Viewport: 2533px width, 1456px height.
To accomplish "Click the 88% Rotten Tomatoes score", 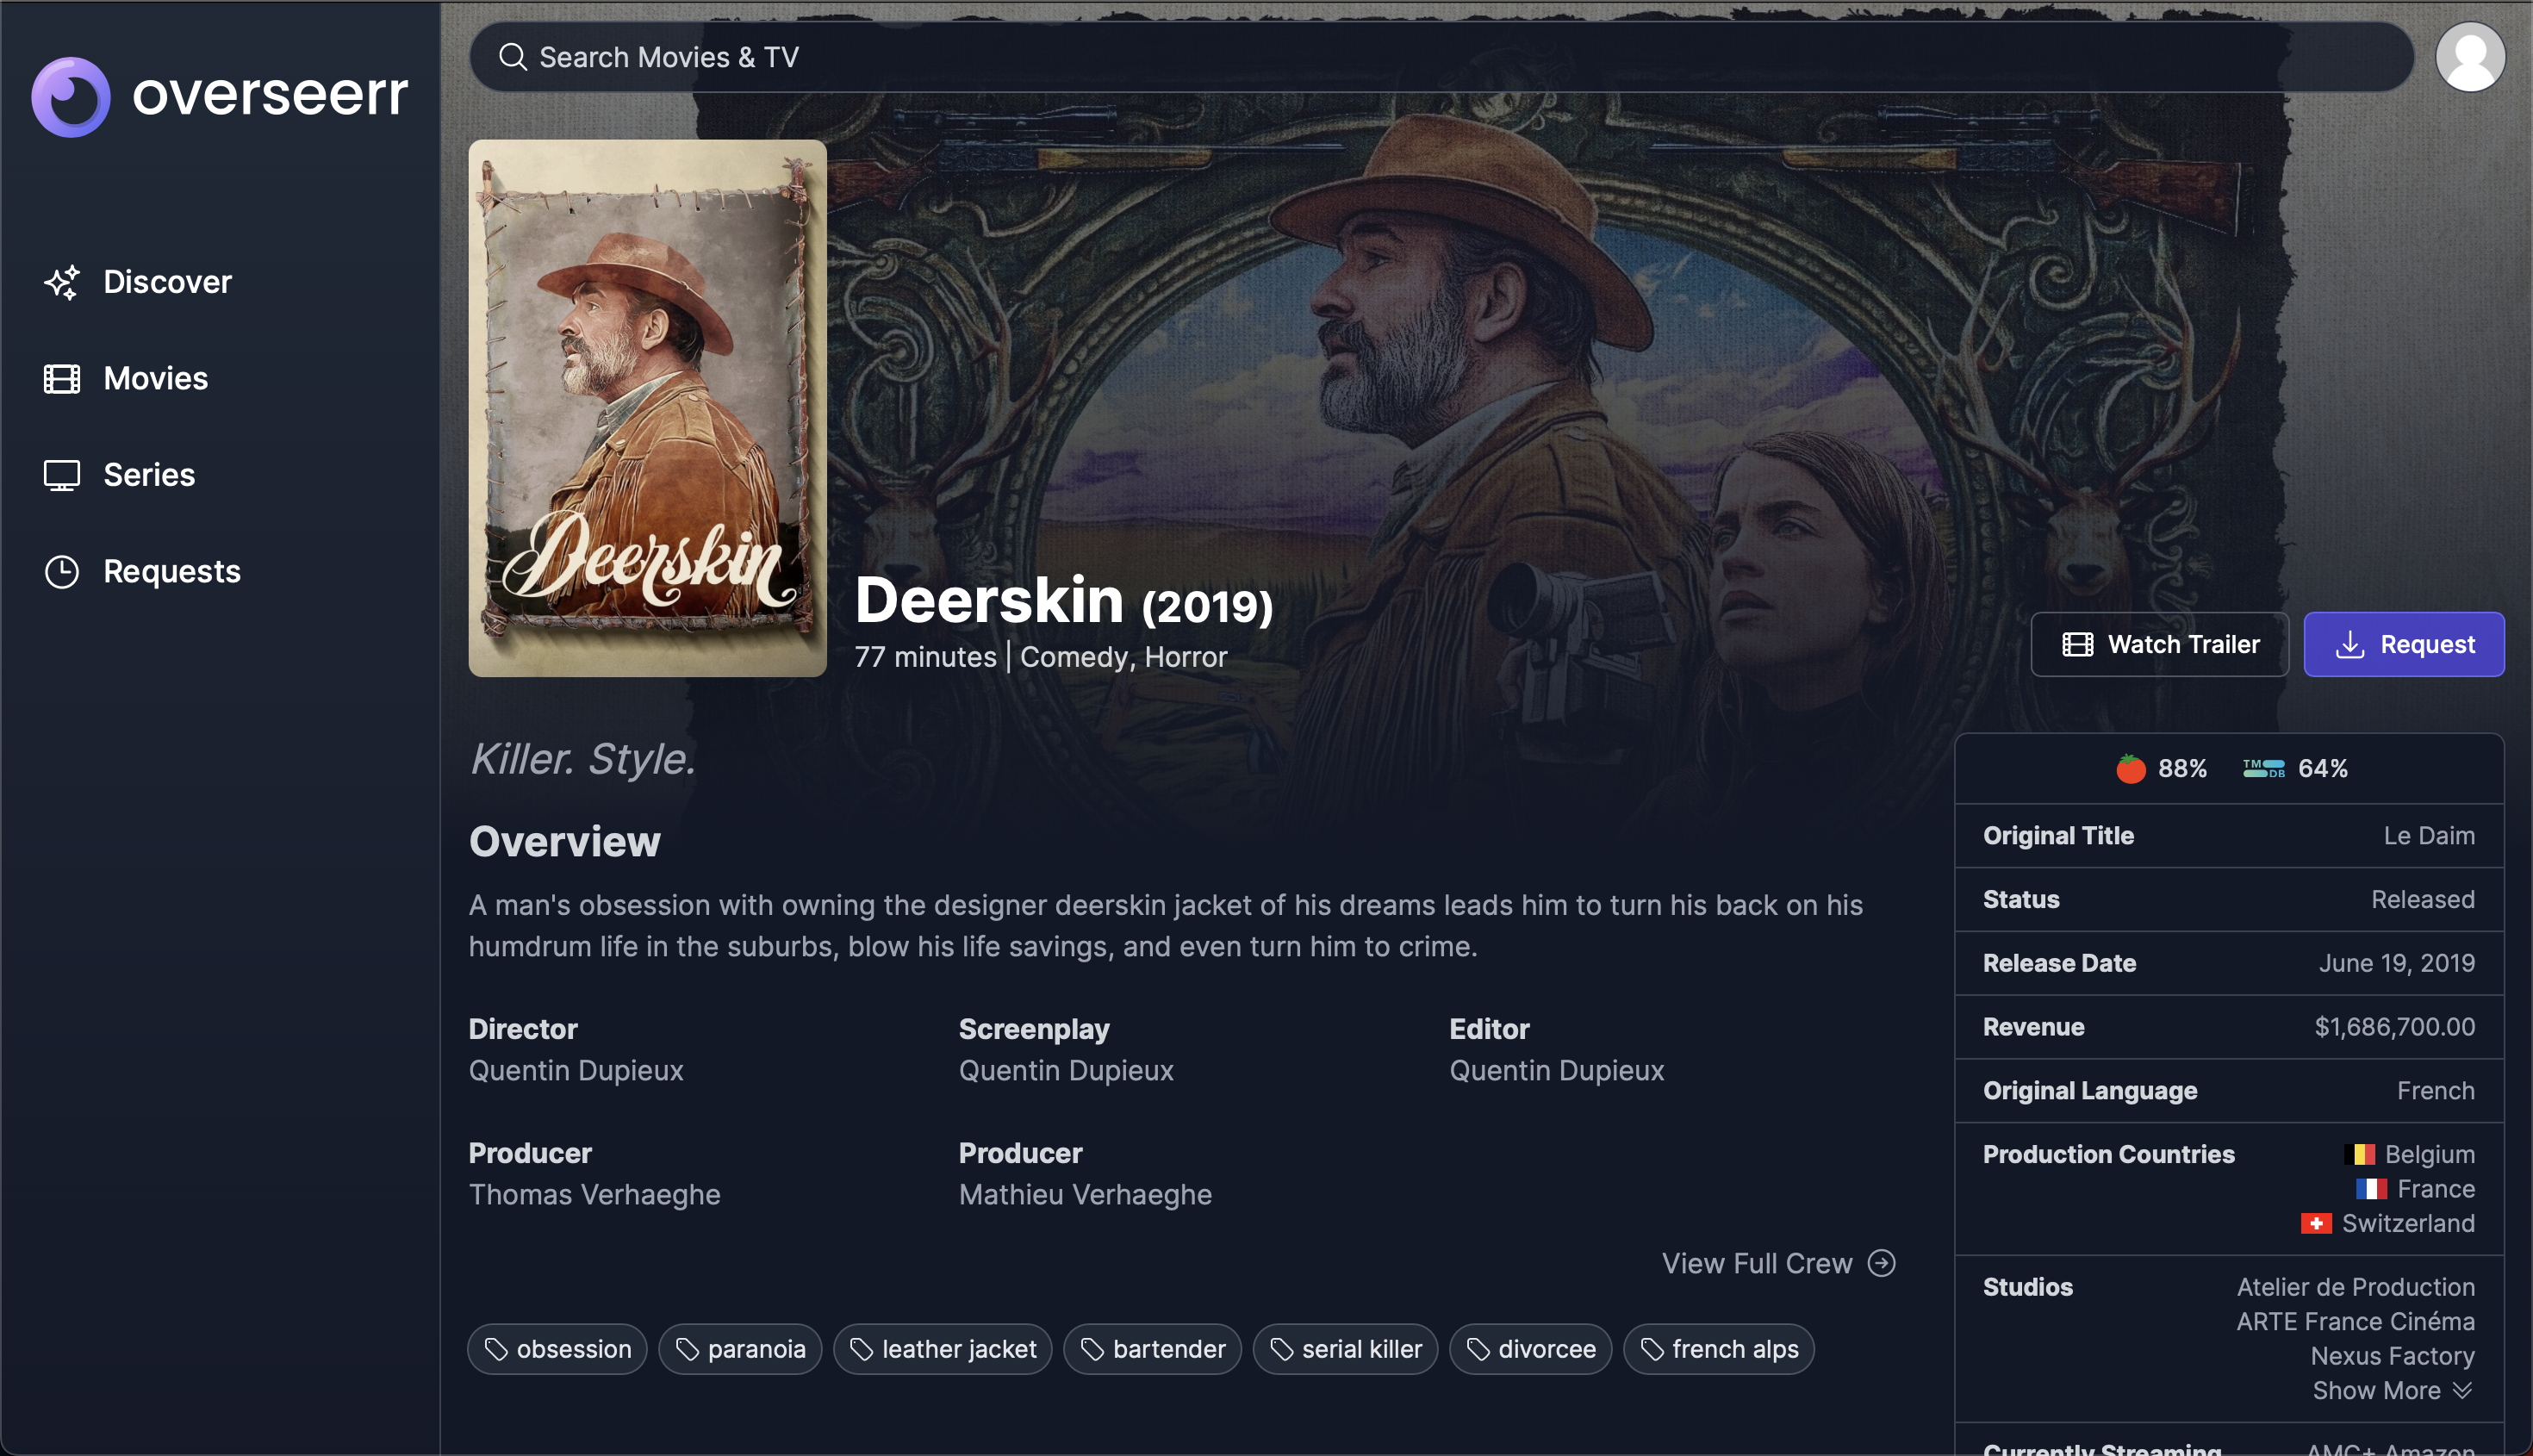I will pos(2182,768).
